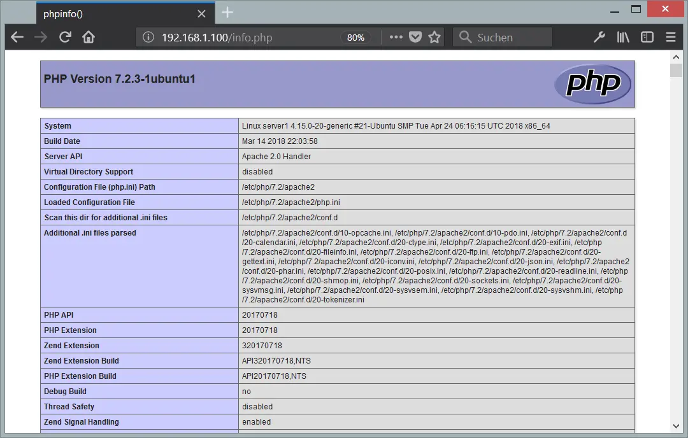This screenshot has height=438, width=688.
Task: Click the 'Zend Extension Build' label
Action: (81, 361)
